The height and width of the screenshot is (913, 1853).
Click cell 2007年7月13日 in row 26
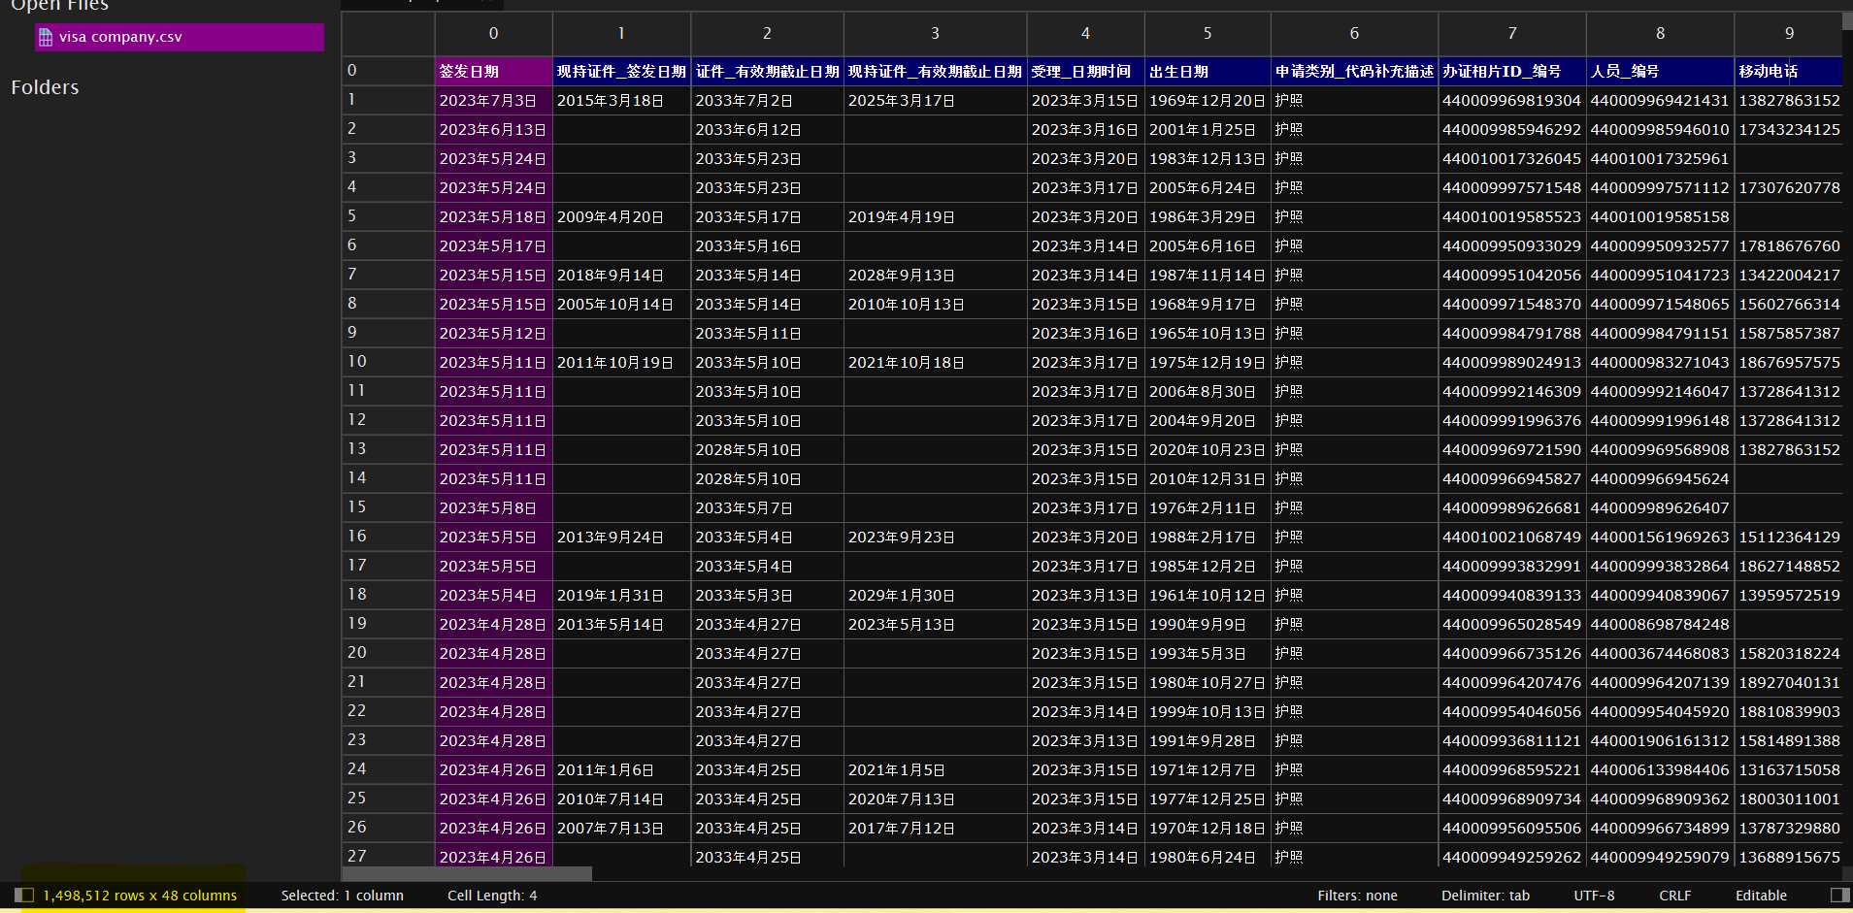pos(621,828)
